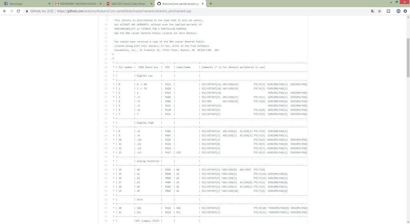410x224 pixels.
Task: Click the 'Analog Connector' section heading
Action: (148, 161)
